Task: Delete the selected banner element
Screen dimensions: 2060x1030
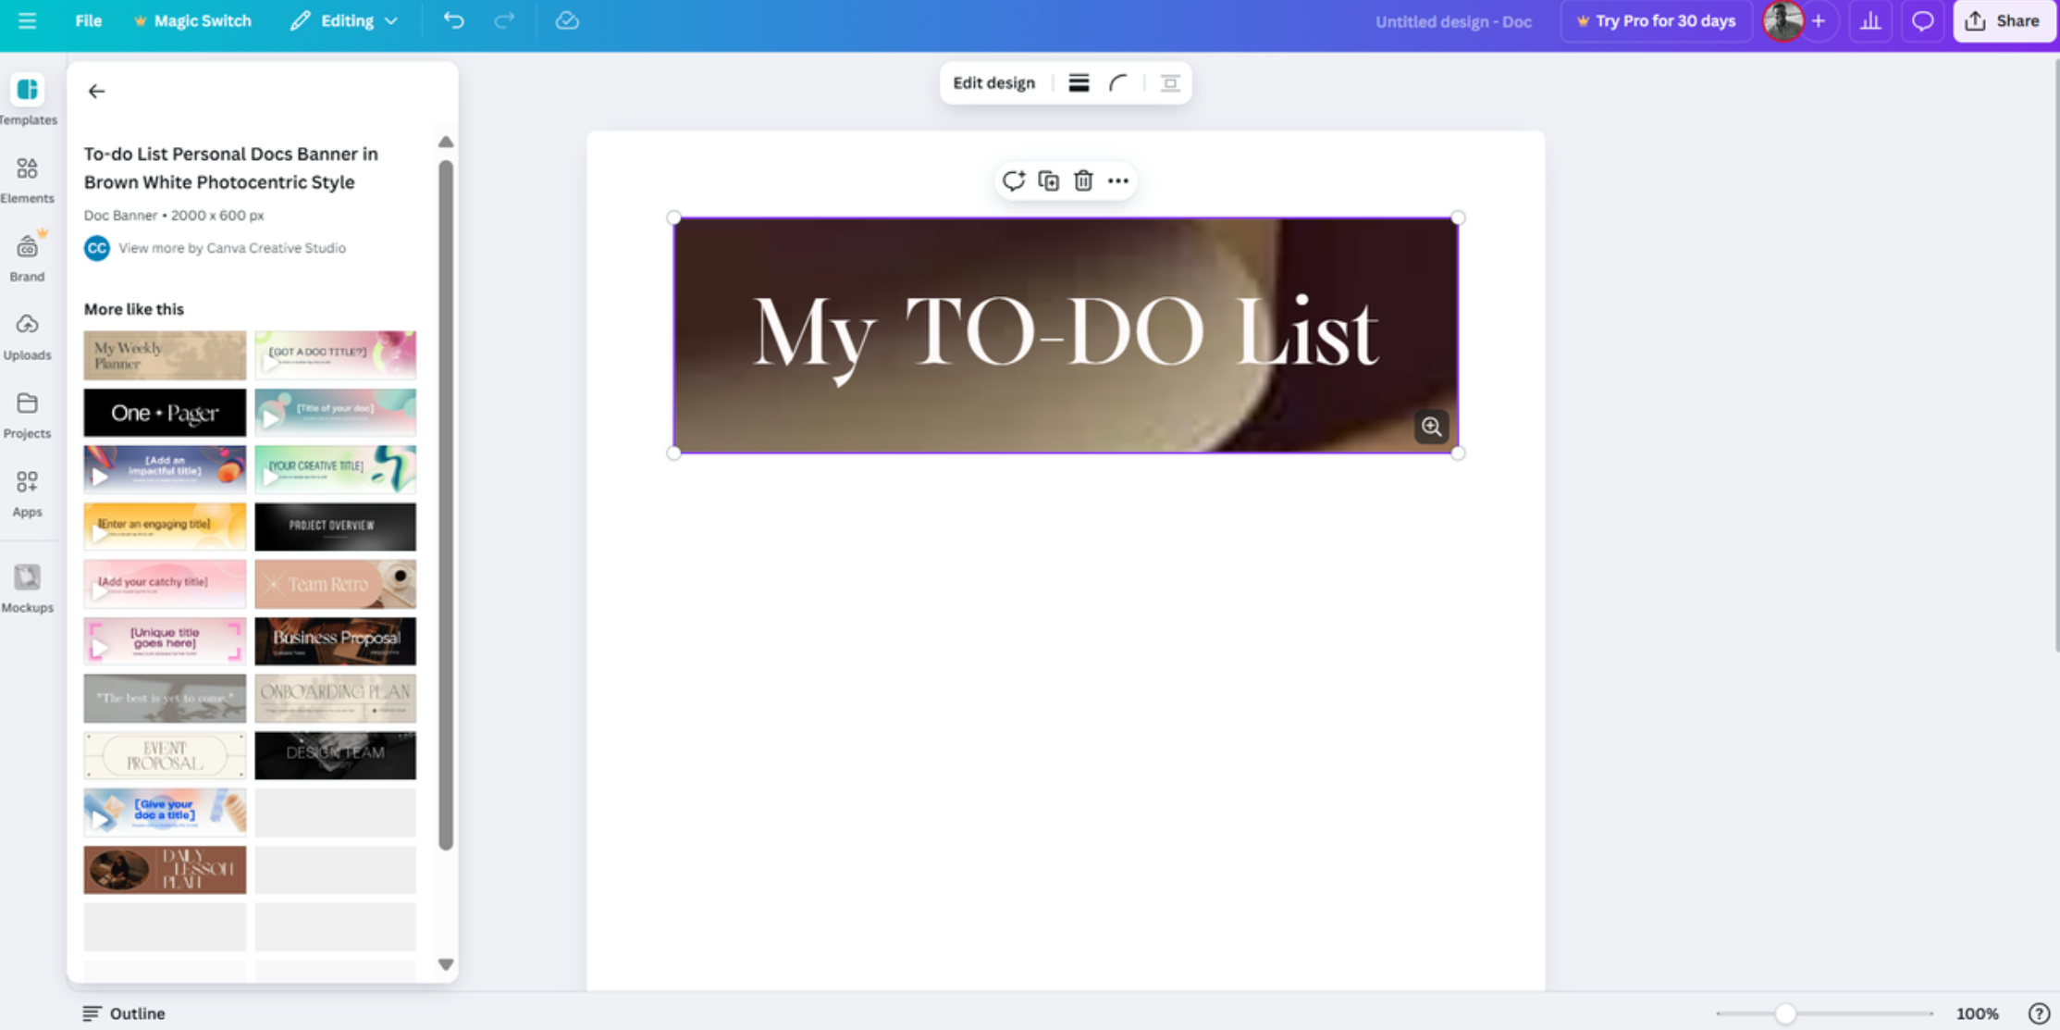Action: (1083, 180)
